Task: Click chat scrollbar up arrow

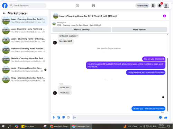Action: [x=167, y=35]
